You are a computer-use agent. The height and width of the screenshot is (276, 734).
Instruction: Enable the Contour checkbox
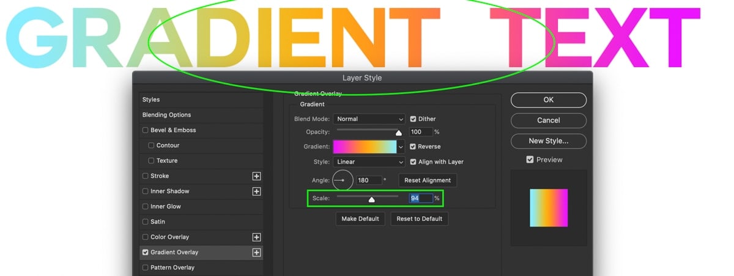151,145
